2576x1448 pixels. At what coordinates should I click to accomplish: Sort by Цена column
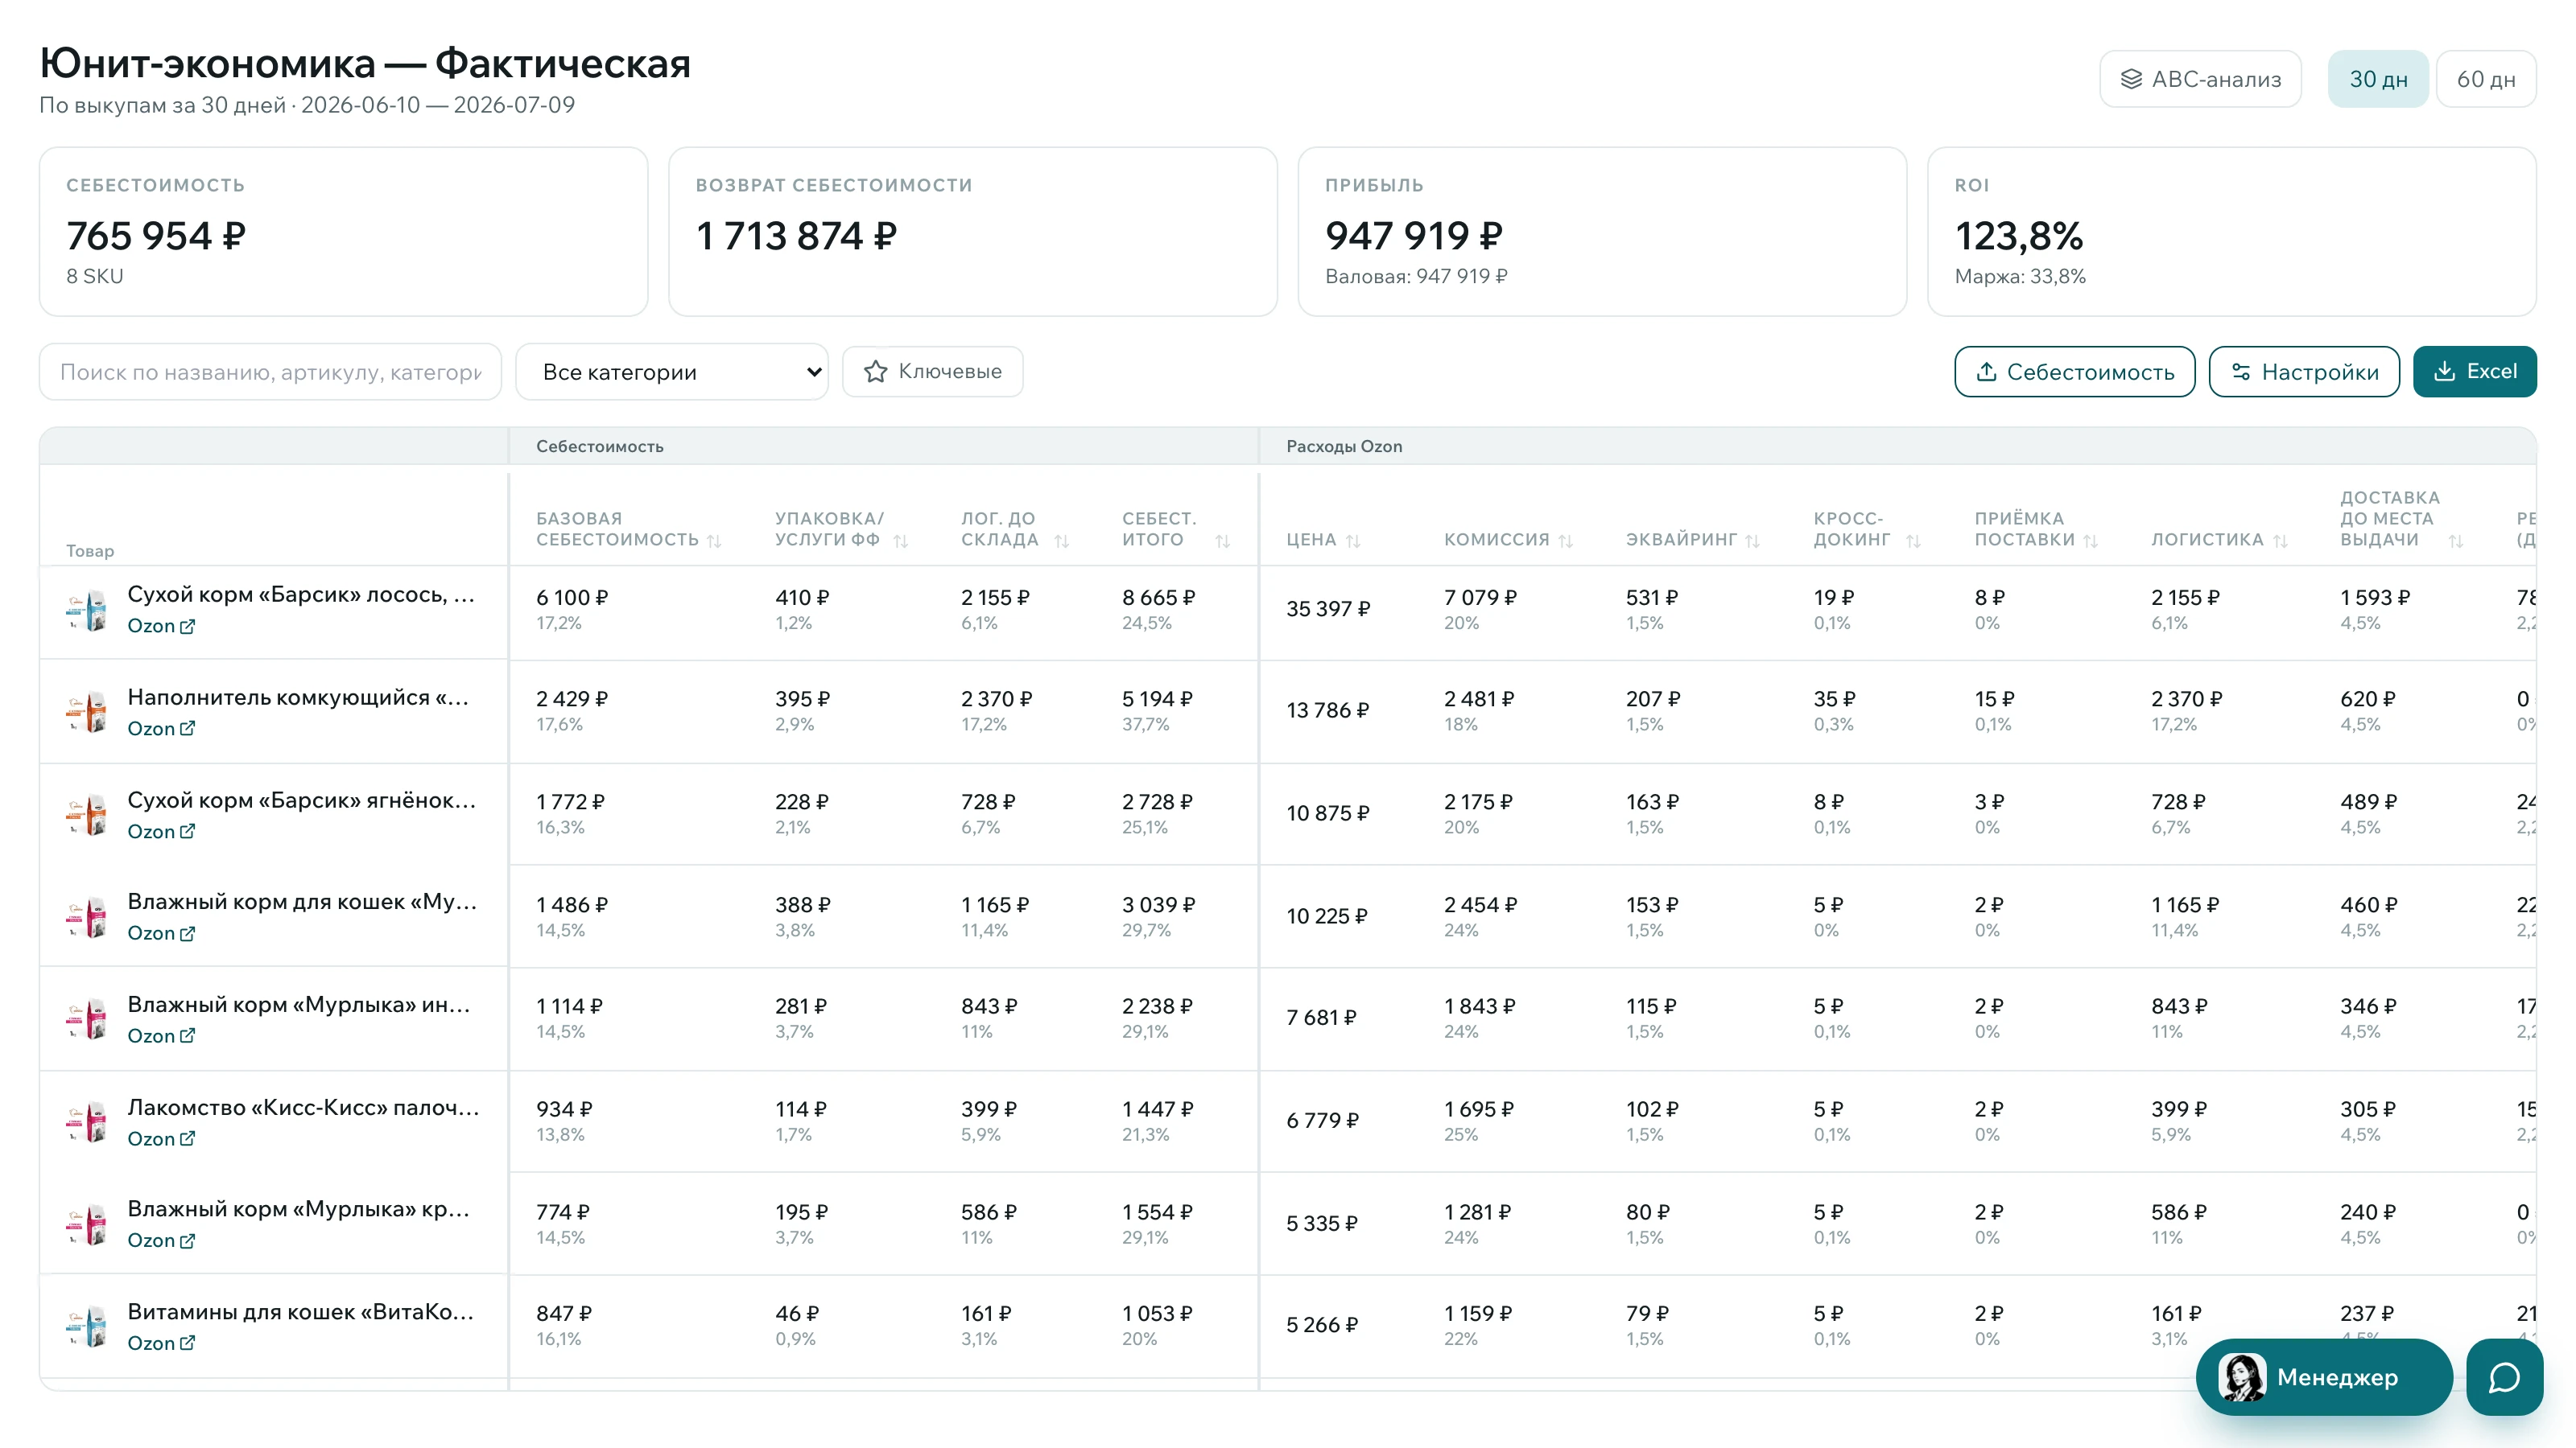[x=1353, y=541]
